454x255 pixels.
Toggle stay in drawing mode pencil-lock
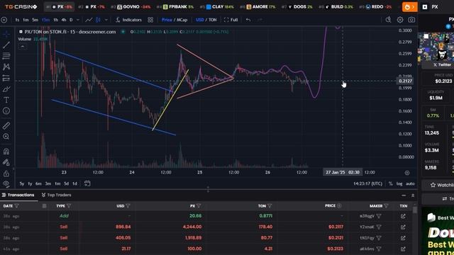6,162
